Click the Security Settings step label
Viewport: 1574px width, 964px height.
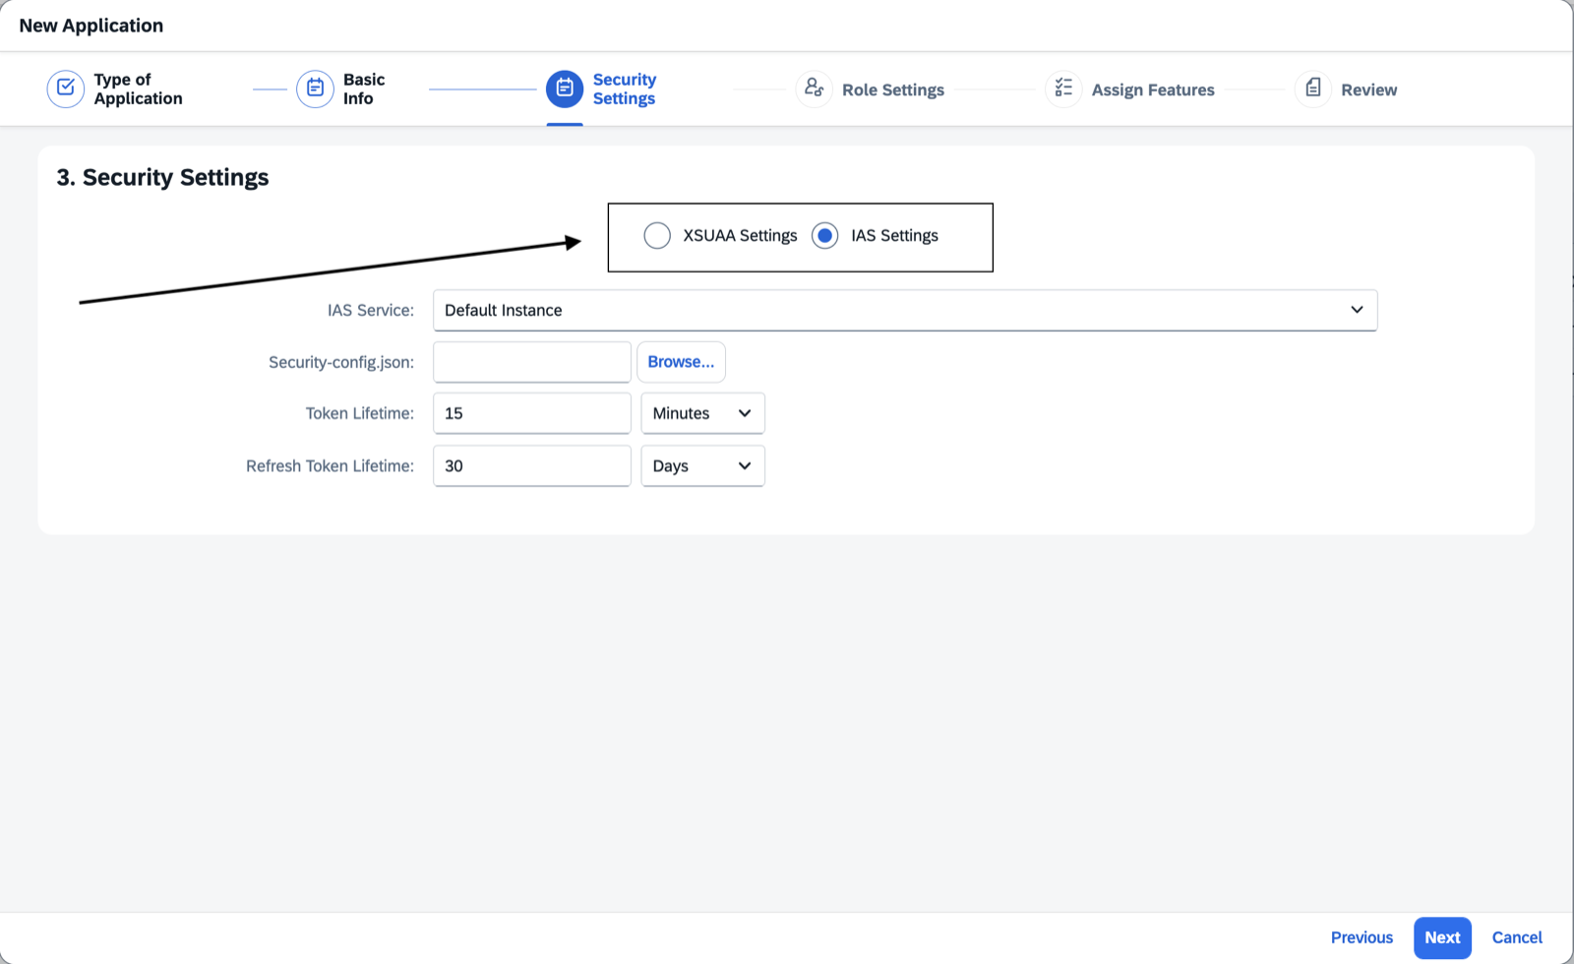tap(625, 89)
